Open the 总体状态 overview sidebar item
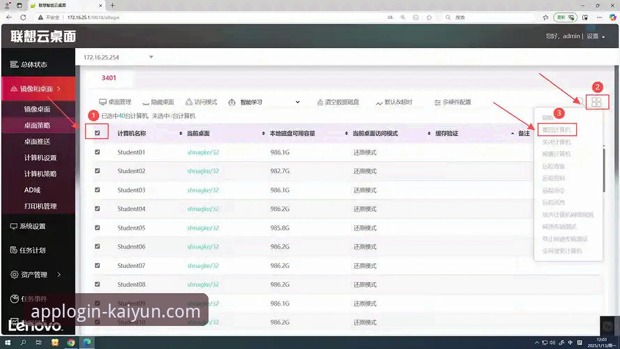Screen dimensions: 620x349 point(29,64)
